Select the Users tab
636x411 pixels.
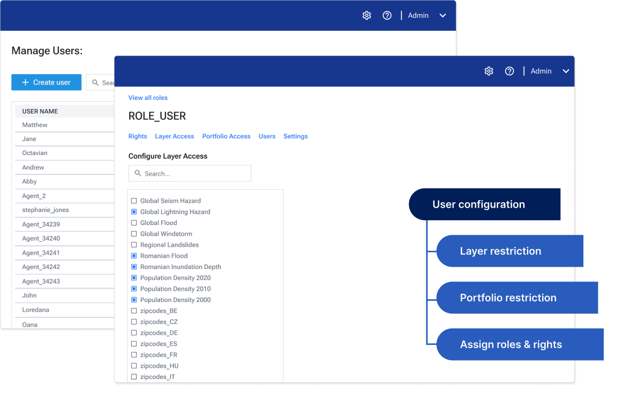click(267, 136)
